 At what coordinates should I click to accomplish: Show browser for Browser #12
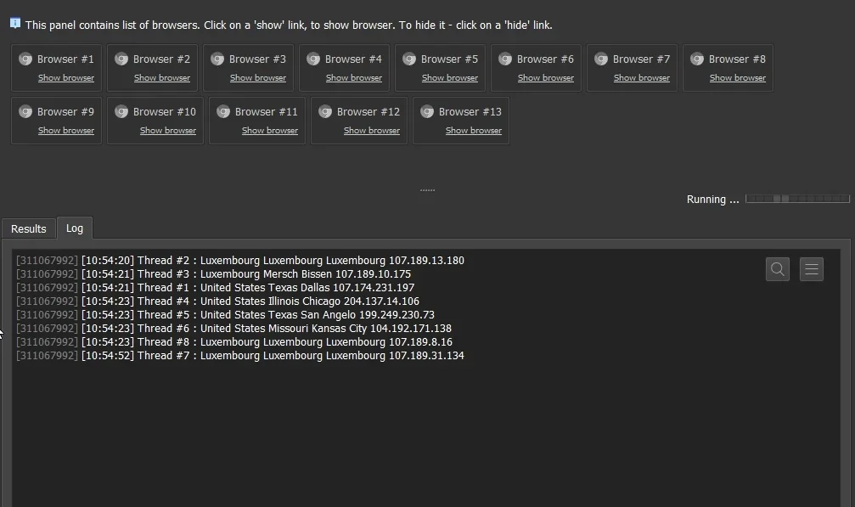[x=372, y=131]
